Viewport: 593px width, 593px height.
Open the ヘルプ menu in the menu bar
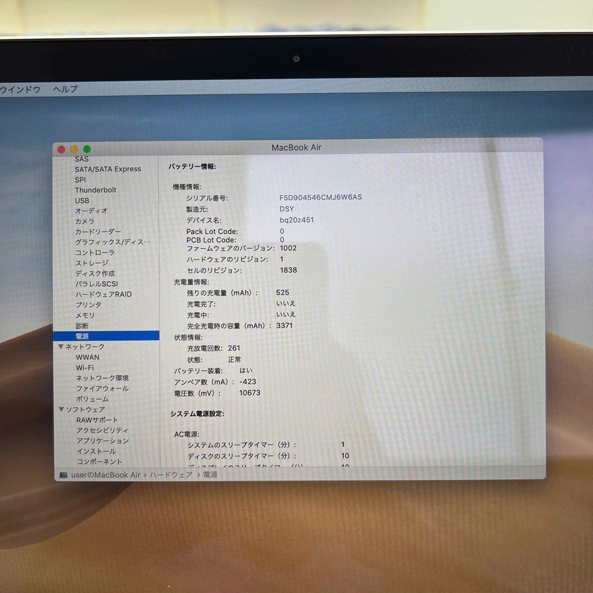pos(65,89)
